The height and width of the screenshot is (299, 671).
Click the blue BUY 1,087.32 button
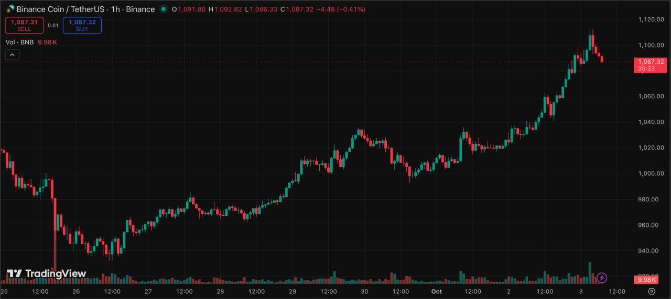[x=82, y=25]
